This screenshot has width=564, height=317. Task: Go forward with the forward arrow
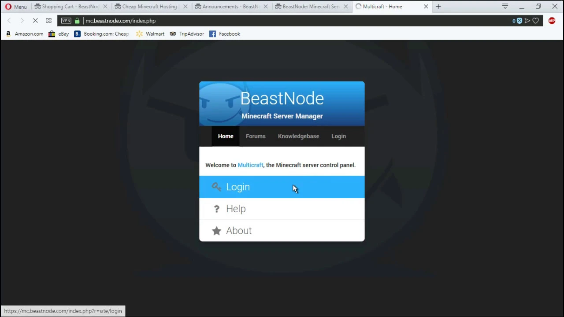[x=22, y=21]
